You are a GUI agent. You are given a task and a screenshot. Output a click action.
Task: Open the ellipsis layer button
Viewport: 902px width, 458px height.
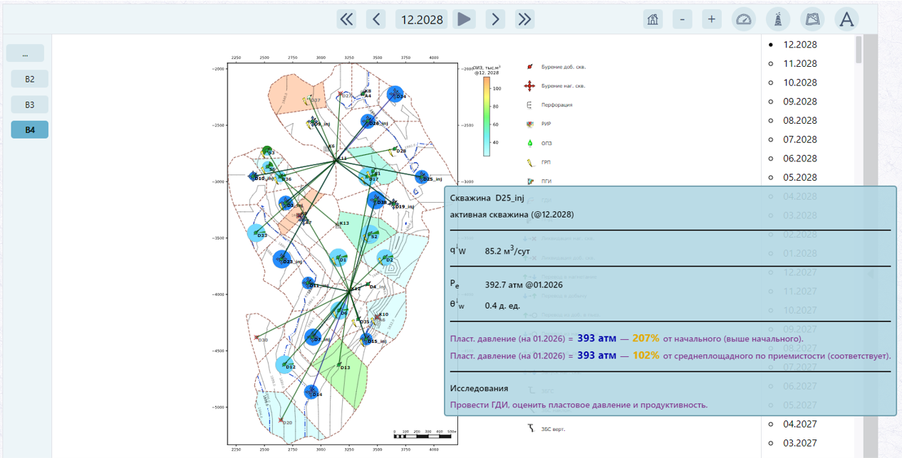pyautogui.click(x=25, y=53)
